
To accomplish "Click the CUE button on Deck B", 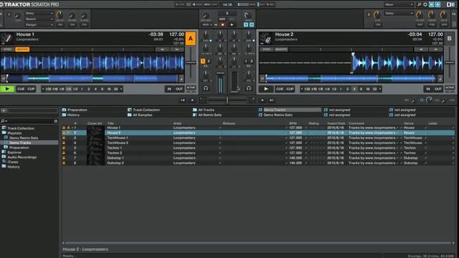I will (280, 89).
